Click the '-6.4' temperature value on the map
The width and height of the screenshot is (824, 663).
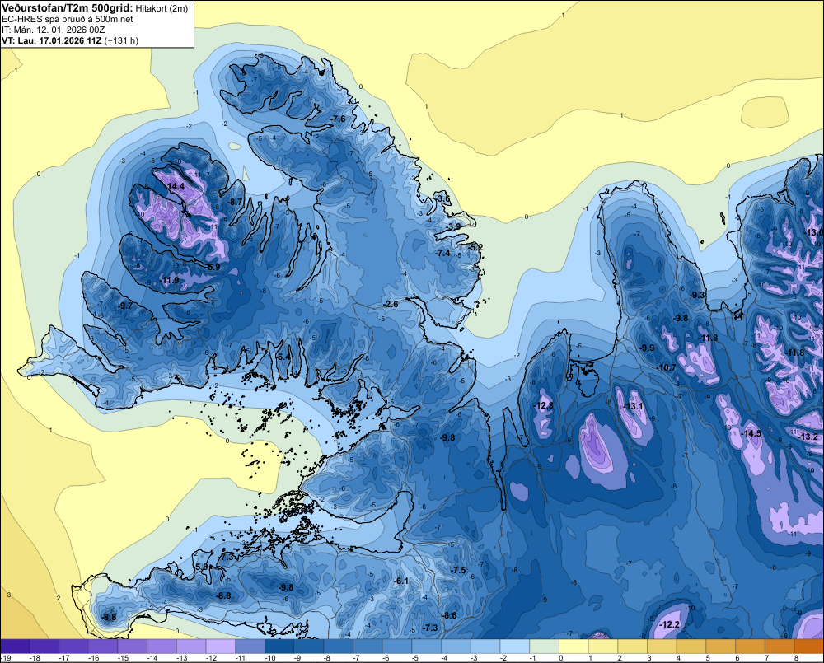[x=282, y=357]
